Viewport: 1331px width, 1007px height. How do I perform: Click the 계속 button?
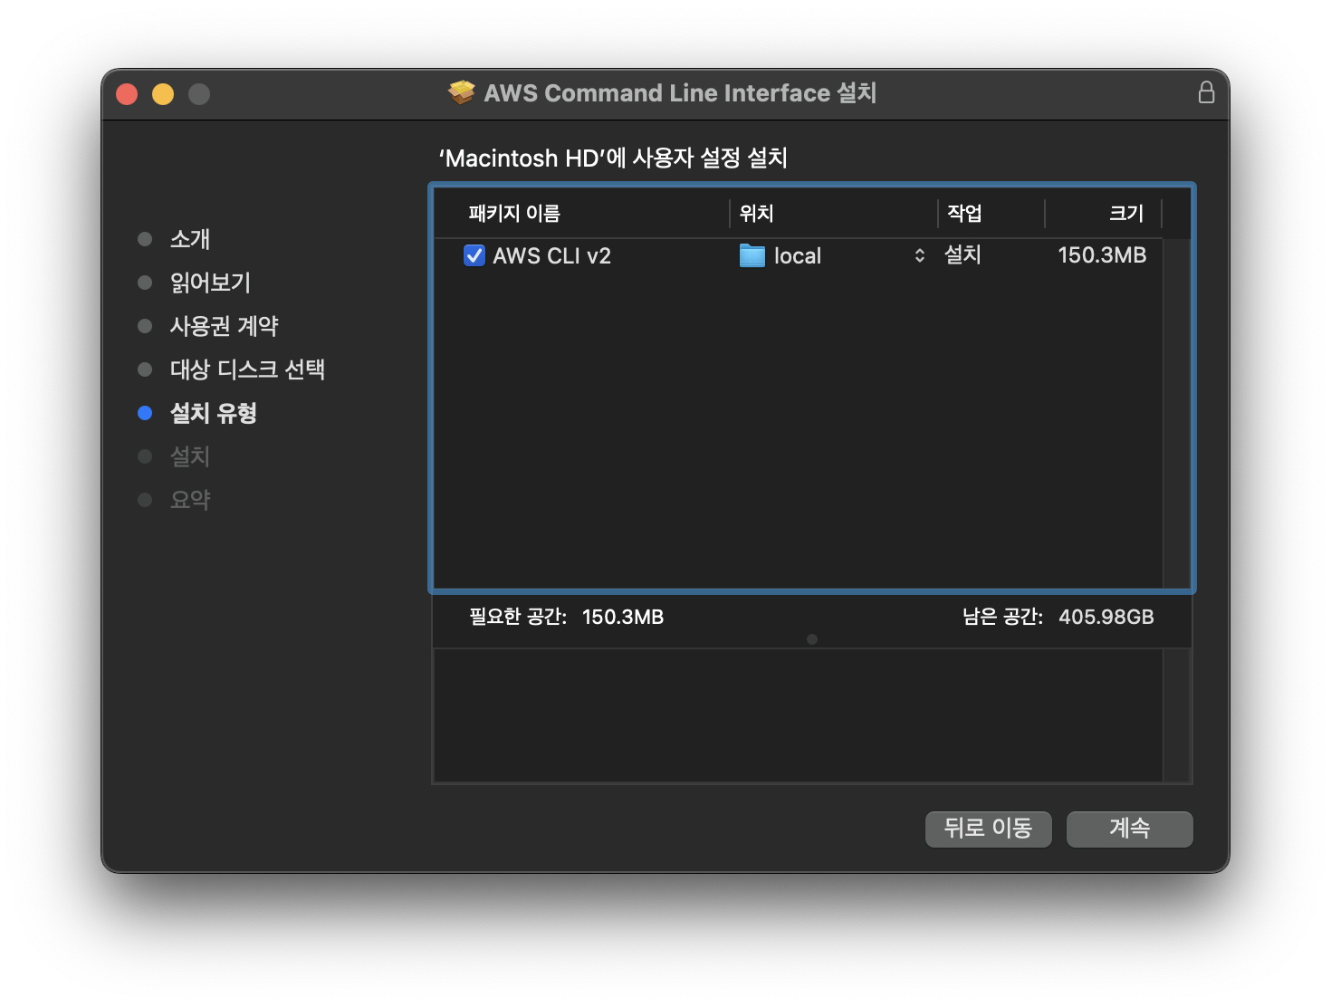pyautogui.click(x=1129, y=829)
